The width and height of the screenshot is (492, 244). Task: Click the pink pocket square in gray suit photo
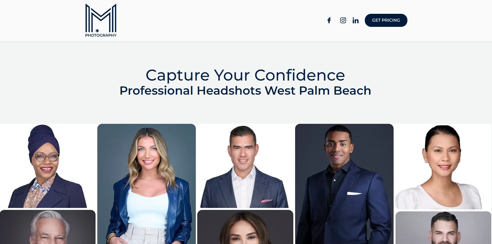pyautogui.click(x=266, y=201)
